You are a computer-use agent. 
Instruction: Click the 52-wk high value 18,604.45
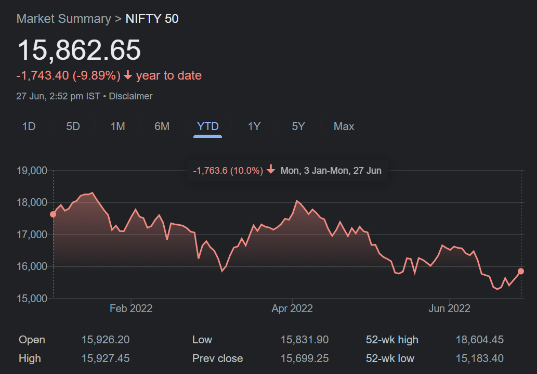(x=479, y=340)
